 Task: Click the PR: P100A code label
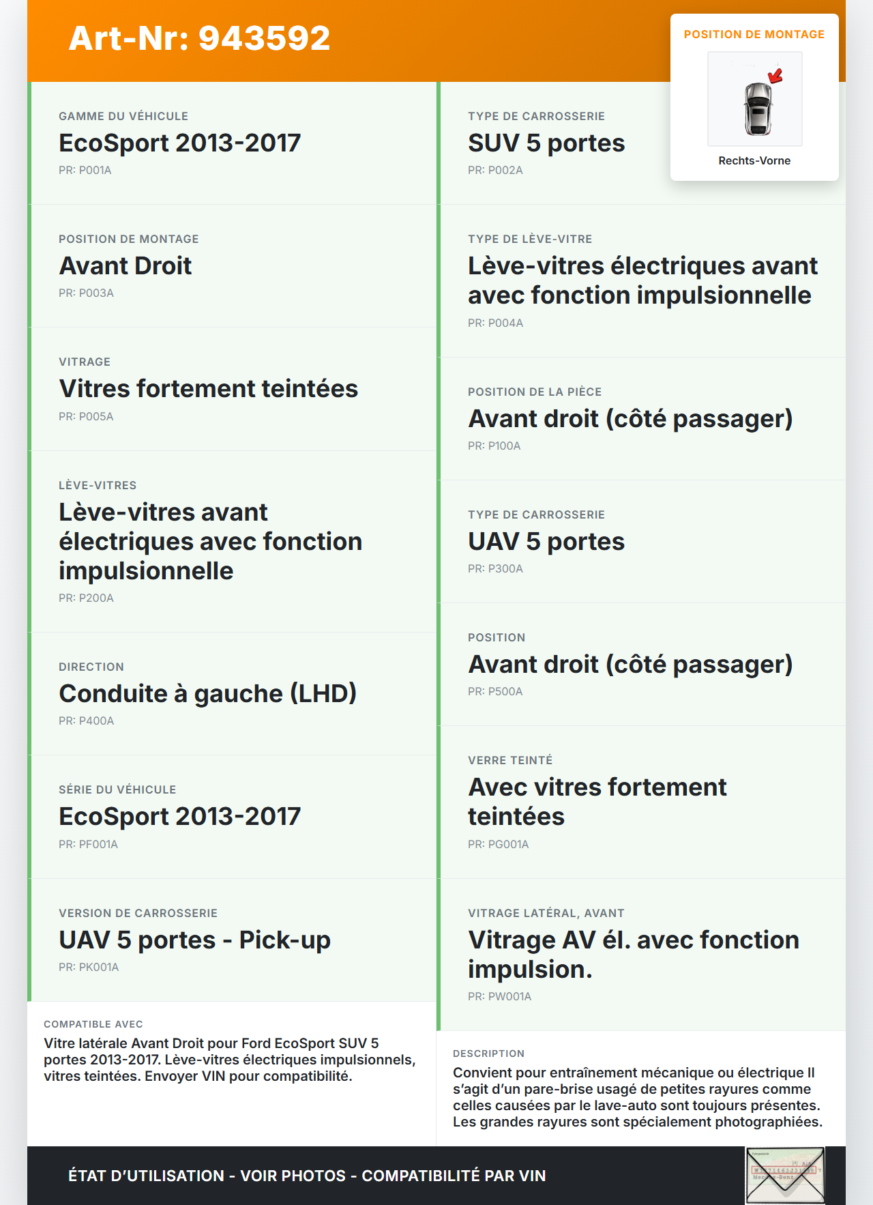click(494, 446)
